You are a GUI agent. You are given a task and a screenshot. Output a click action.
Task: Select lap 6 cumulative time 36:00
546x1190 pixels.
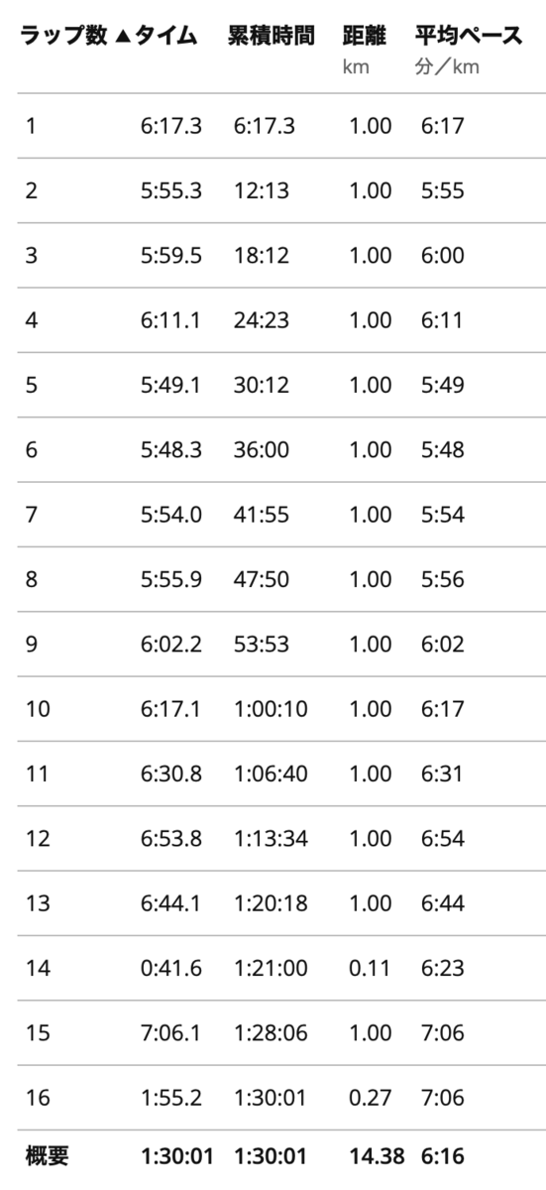[x=262, y=449]
